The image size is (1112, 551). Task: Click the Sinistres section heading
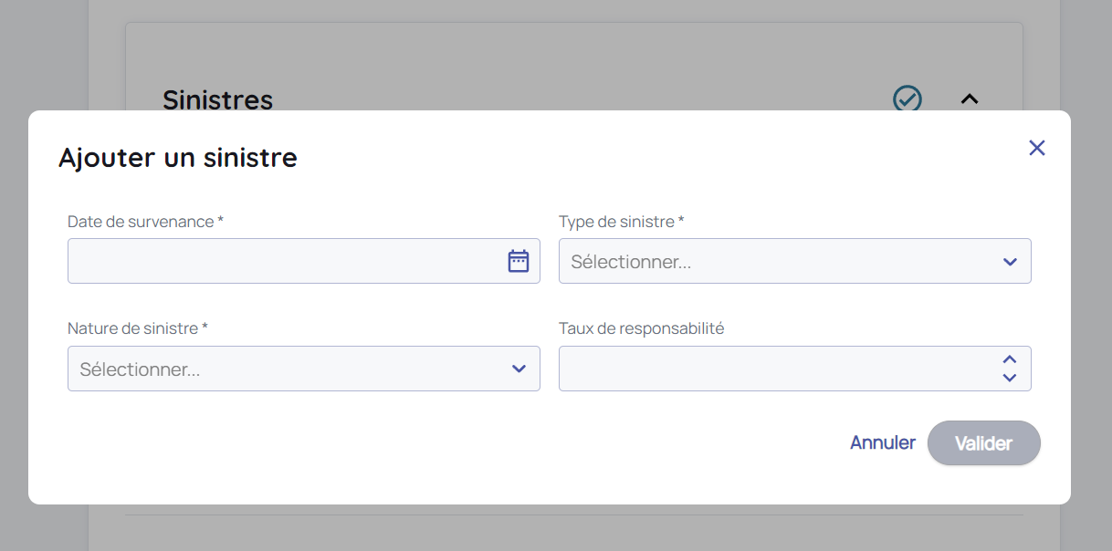217,99
